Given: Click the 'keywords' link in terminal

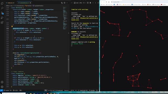Looking at the screenshot, I should tap(86, 23).
